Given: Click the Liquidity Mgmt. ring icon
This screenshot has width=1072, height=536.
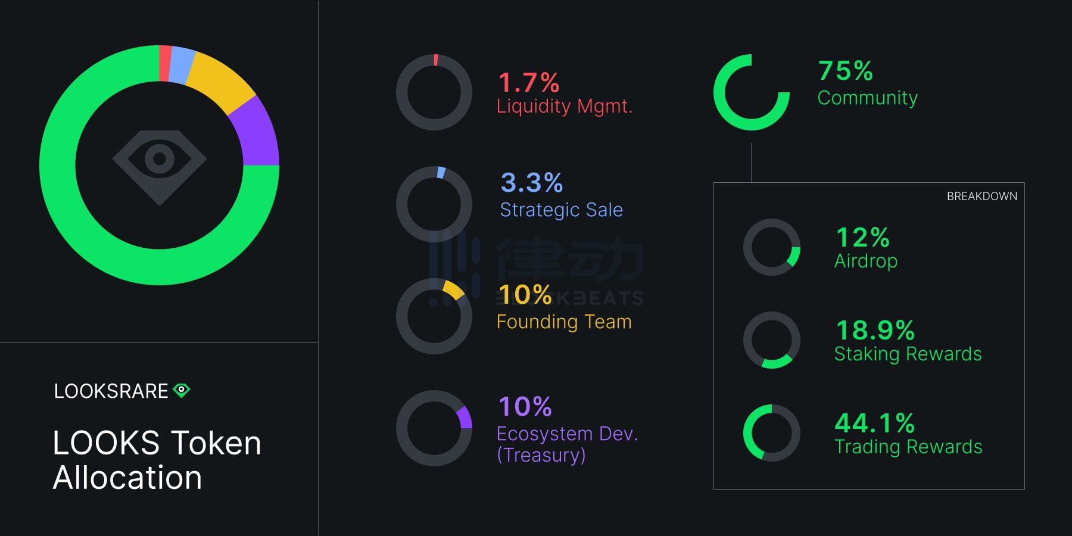Looking at the screenshot, I should coord(434,92).
